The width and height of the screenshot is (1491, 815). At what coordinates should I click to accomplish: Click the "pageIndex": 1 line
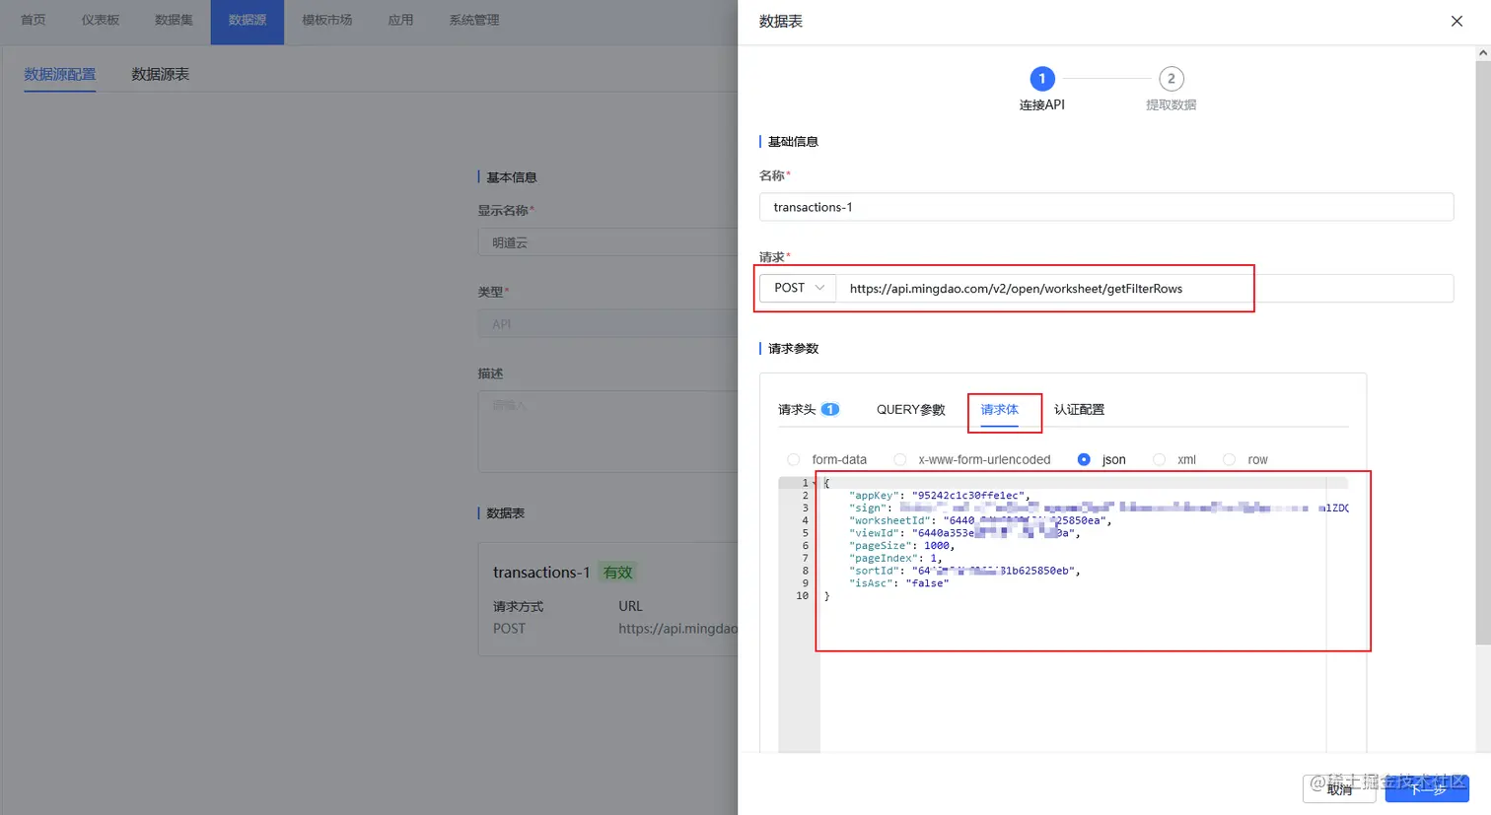[894, 558]
